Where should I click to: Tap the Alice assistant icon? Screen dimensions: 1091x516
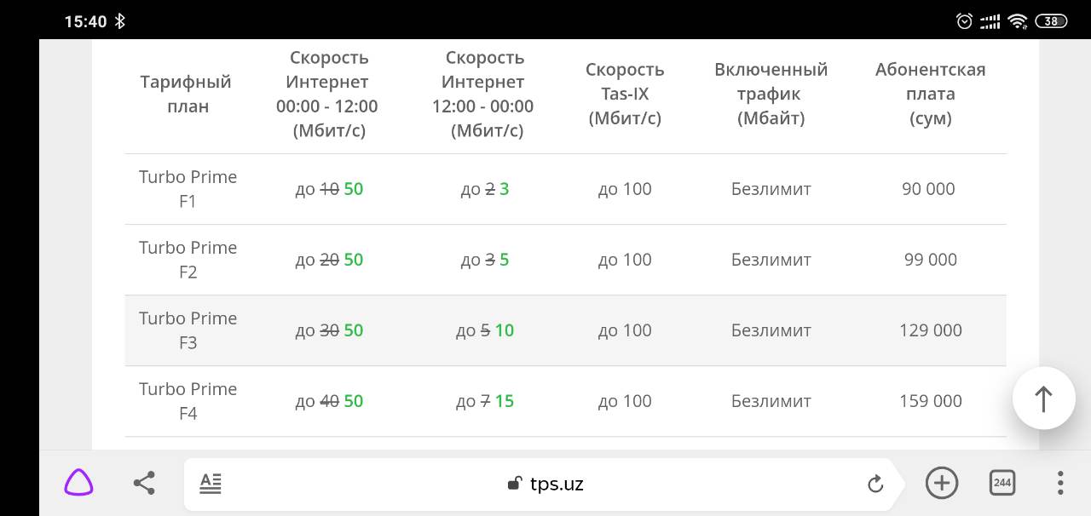(78, 484)
